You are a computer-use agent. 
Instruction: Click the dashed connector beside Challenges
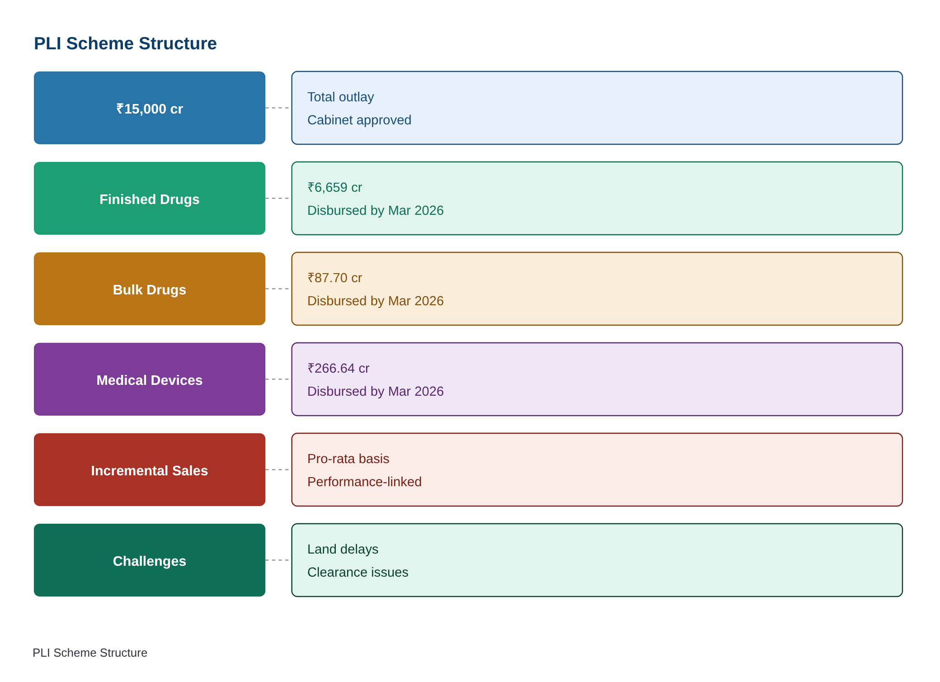pos(277,560)
